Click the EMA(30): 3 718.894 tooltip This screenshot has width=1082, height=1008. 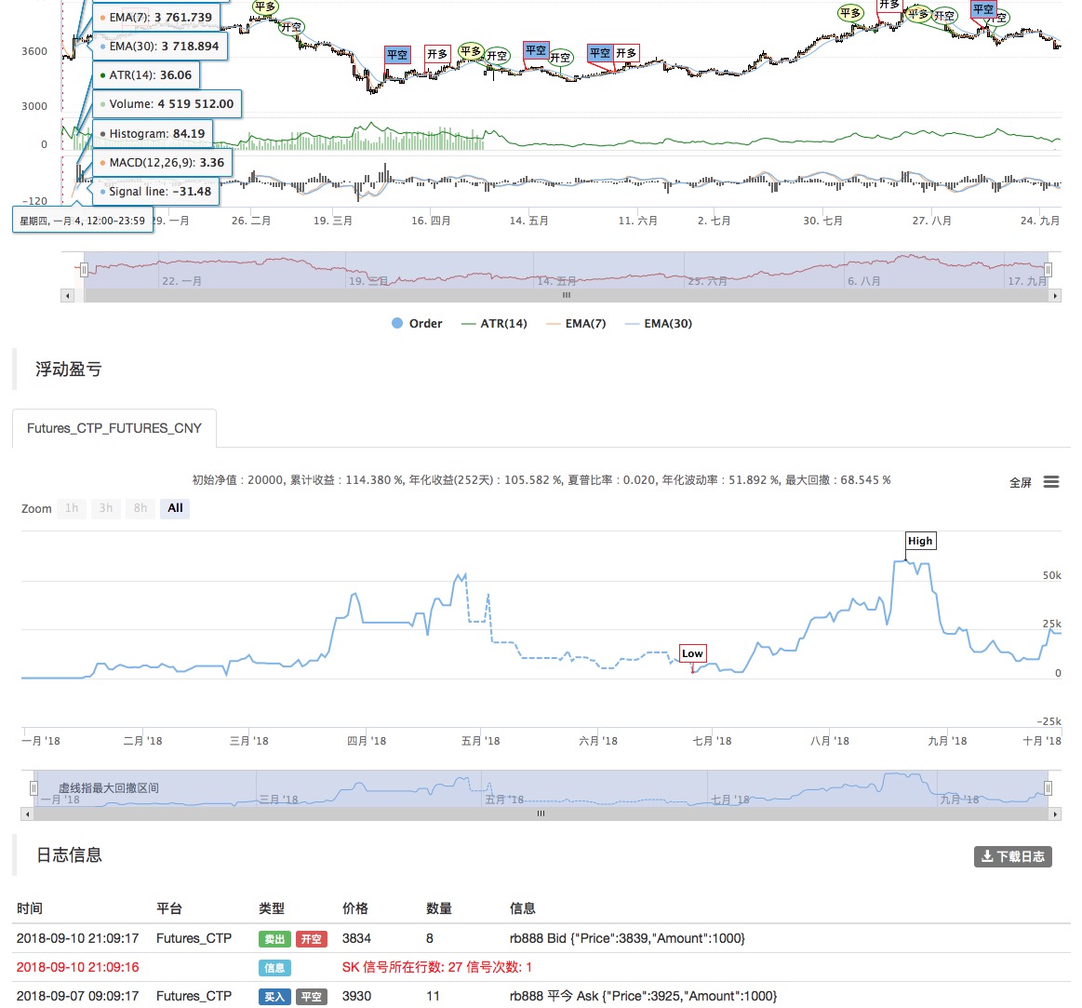[159, 46]
